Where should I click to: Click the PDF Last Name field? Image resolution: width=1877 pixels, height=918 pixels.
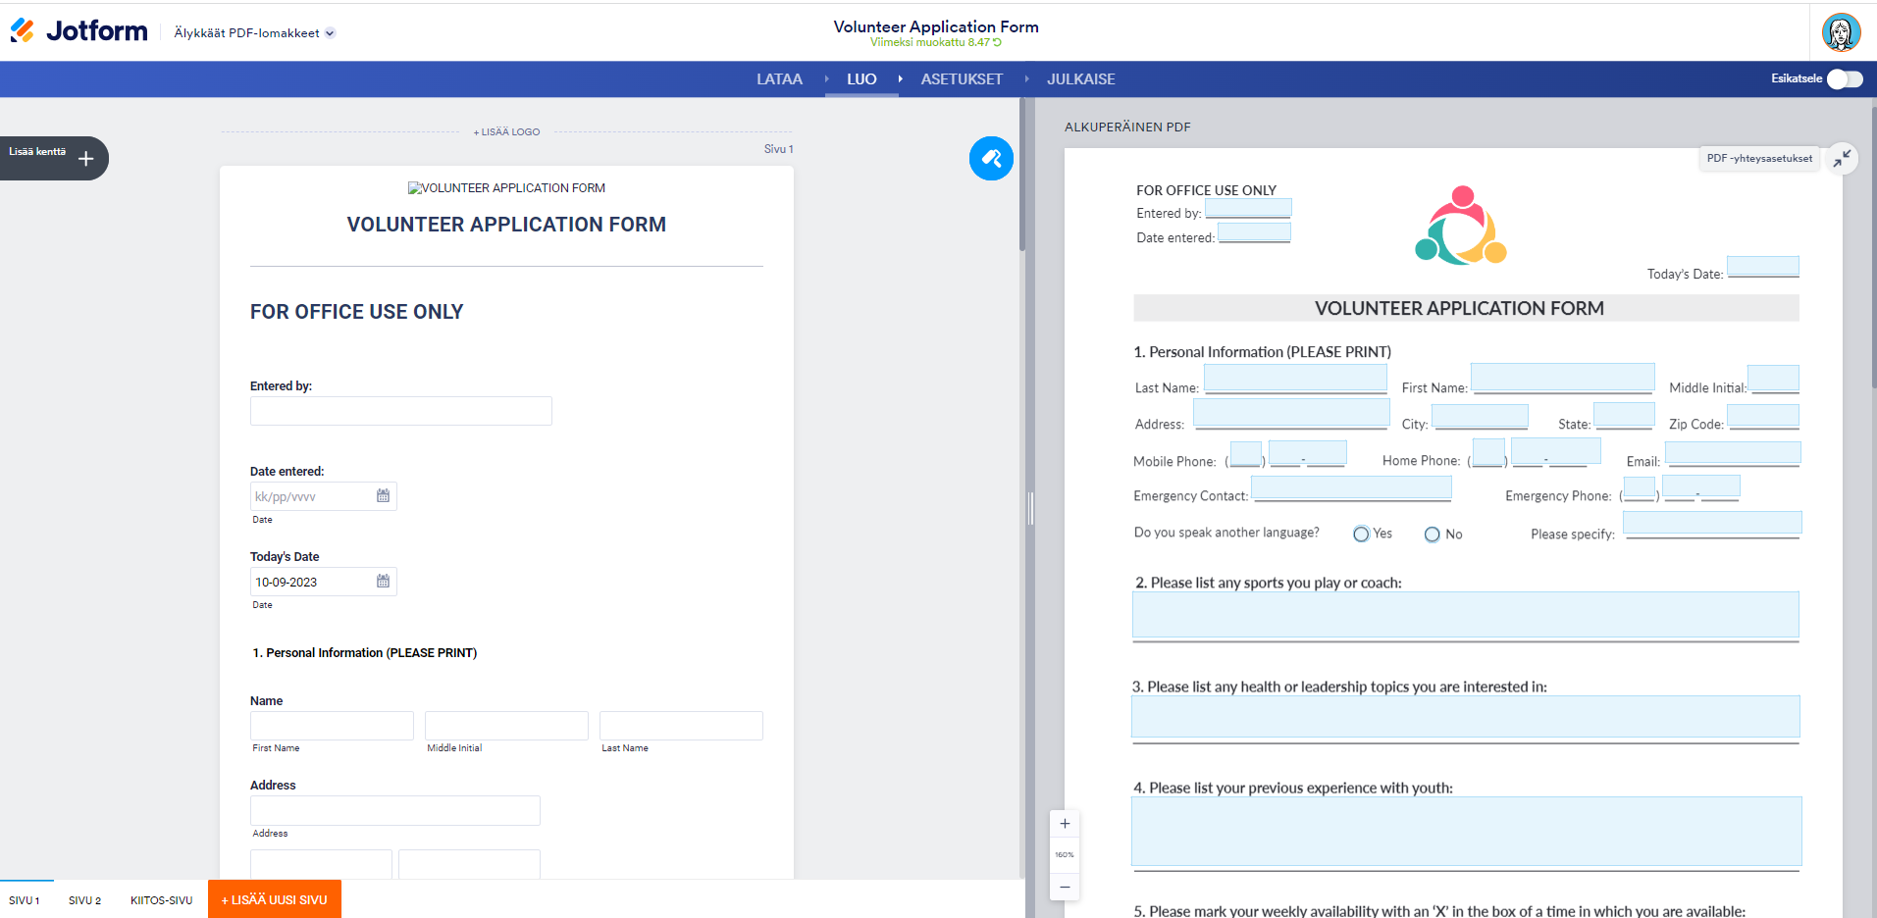1295,379
